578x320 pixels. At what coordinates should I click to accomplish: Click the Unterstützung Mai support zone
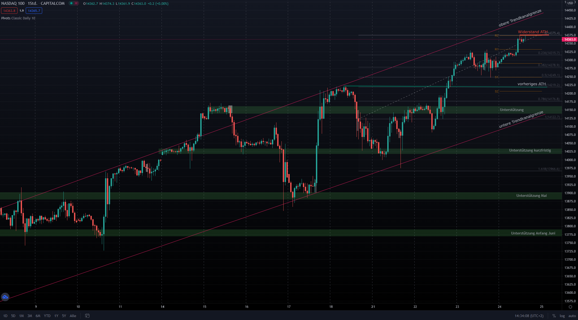[x=531, y=195]
